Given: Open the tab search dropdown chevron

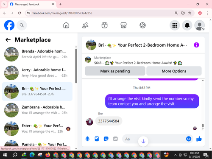Looking at the screenshot, I should (x=4, y=4).
